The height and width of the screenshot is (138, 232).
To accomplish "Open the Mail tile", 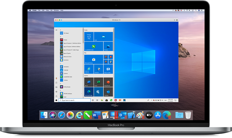I will click(x=104, y=37).
